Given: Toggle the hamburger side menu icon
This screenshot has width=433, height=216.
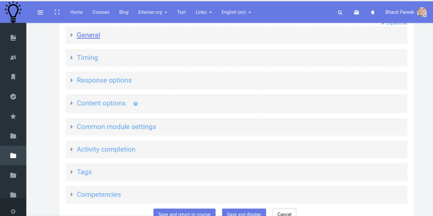Looking at the screenshot, I should pyautogui.click(x=40, y=12).
